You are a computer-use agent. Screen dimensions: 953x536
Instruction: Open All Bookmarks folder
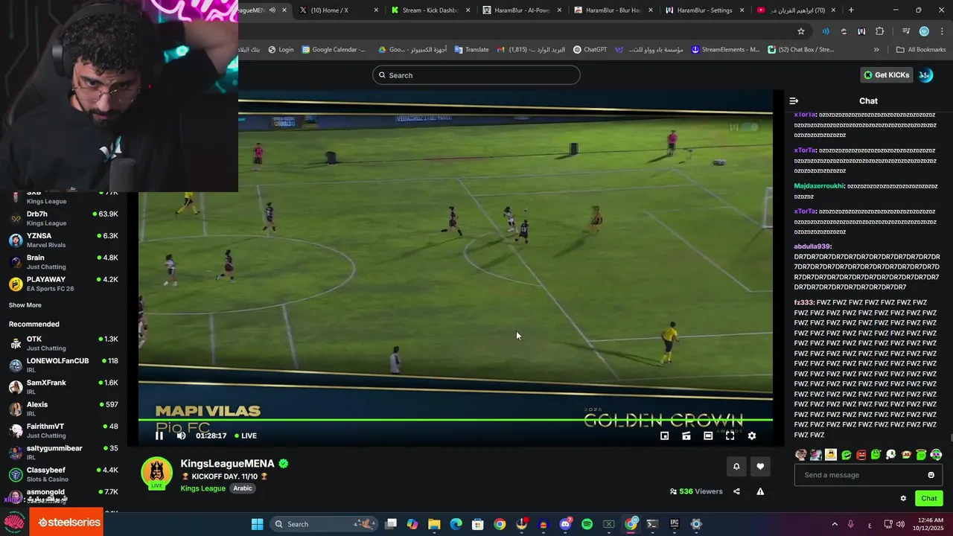click(921, 50)
